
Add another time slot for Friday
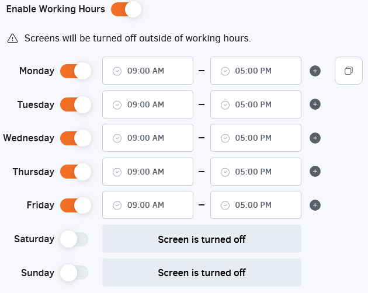(x=315, y=205)
